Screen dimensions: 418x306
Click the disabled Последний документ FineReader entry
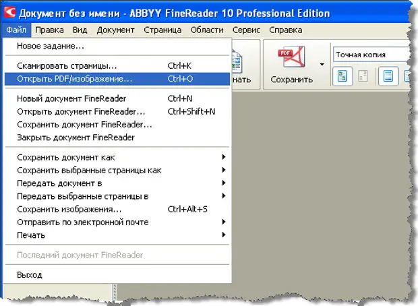point(117,255)
